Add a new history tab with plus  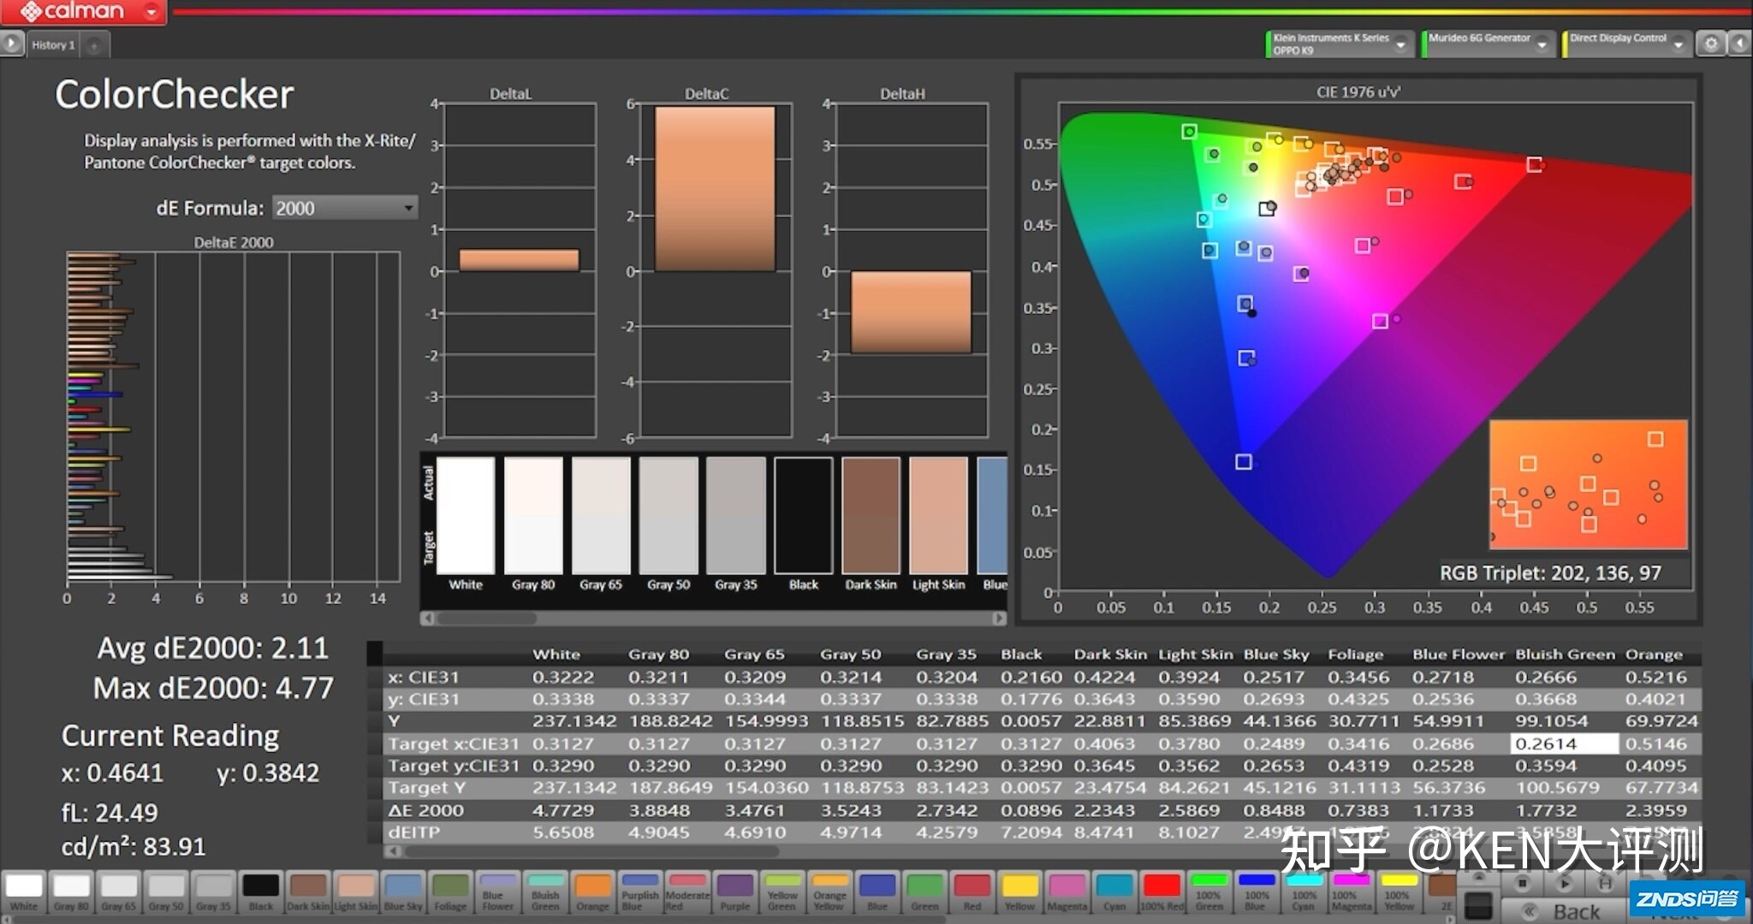click(x=94, y=45)
